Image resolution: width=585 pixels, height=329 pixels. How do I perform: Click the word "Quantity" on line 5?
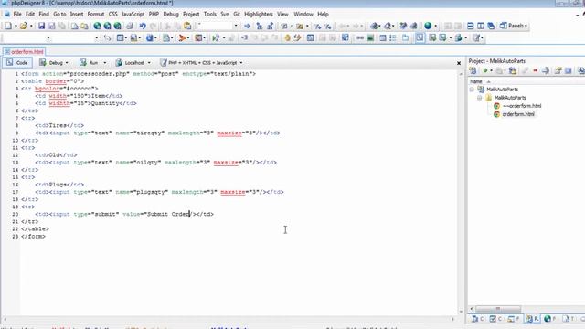click(105, 103)
